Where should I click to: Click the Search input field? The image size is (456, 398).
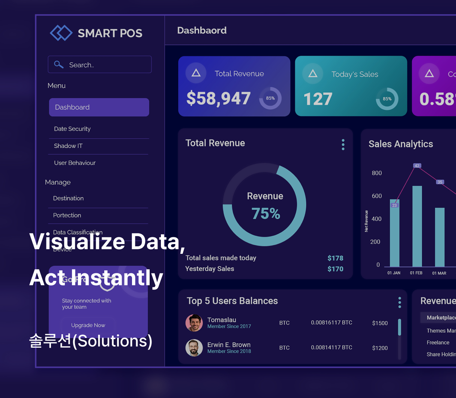pos(100,65)
